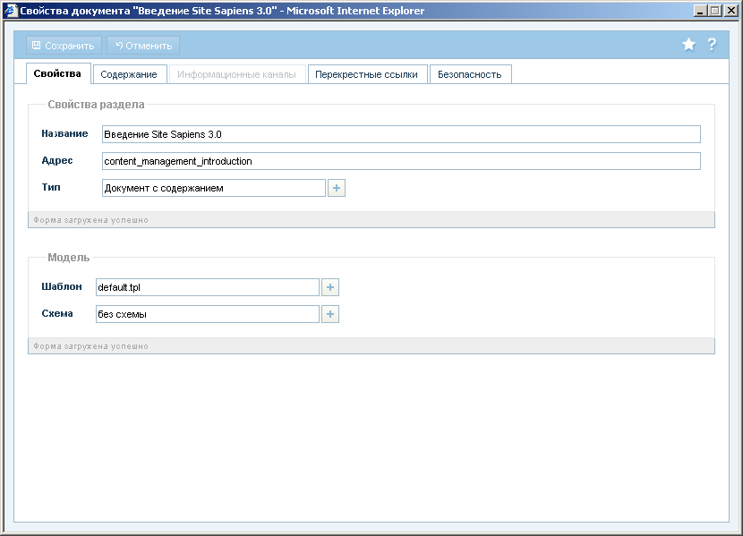This screenshot has height=536, width=743.
Task: Click the Шаблон field containing default.tpl
Action: click(207, 287)
